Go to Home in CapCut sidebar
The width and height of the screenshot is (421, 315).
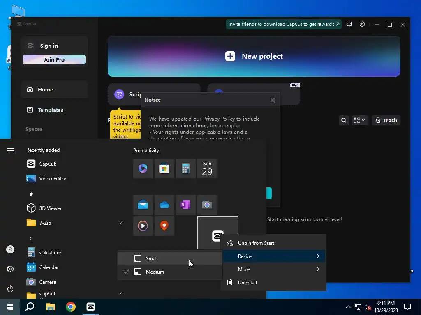(x=54, y=89)
